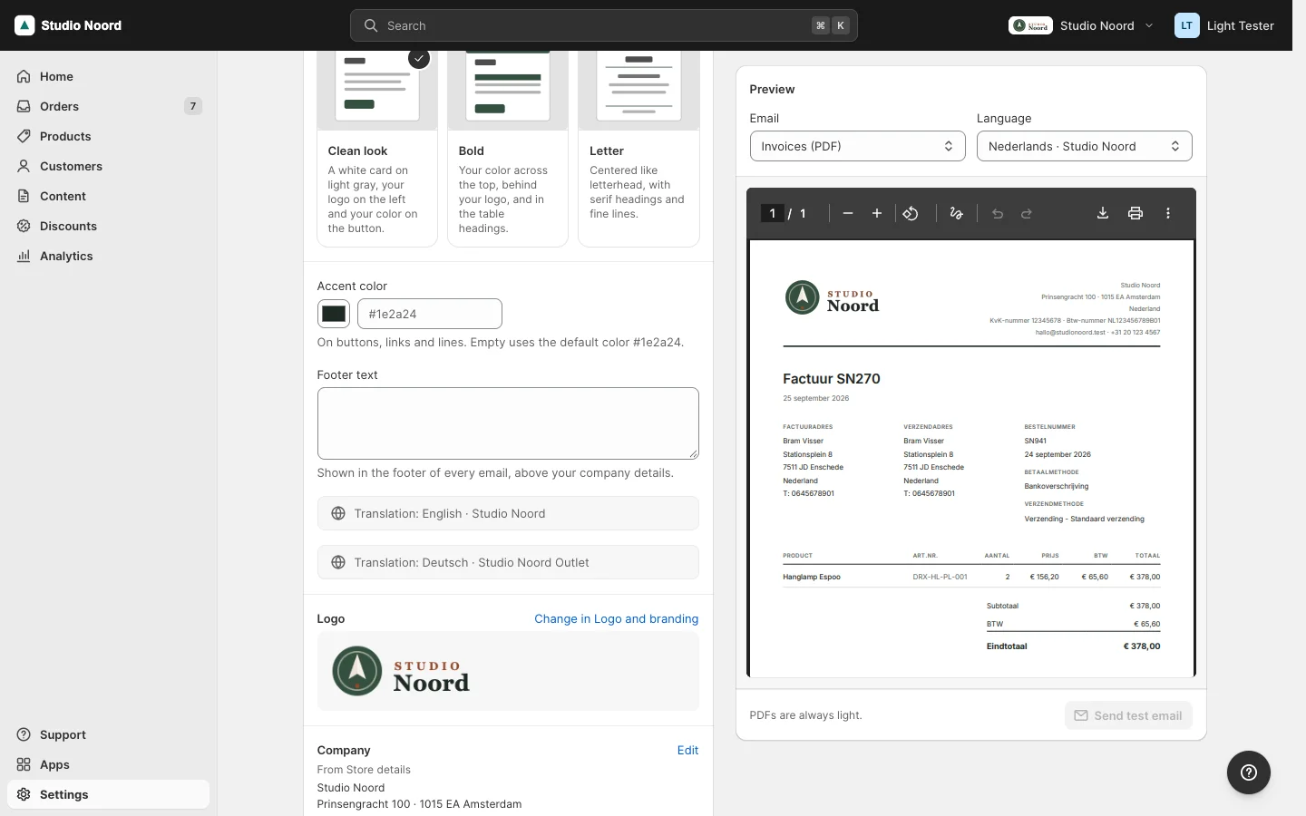Zoom in the PDF preview
This screenshot has height=816, width=1306.
pyautogui.click(x=877, y=214)
